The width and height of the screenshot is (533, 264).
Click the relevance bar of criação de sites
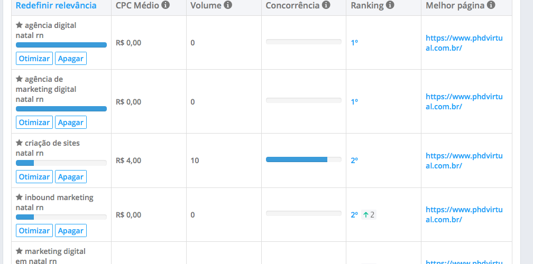pos(61,163)
